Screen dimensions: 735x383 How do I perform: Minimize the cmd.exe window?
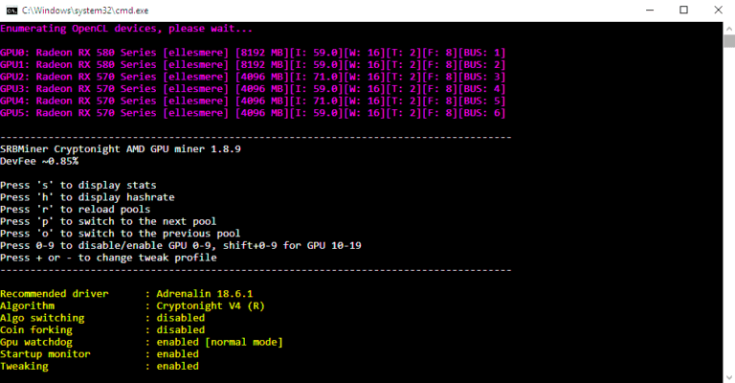[649, 10]
